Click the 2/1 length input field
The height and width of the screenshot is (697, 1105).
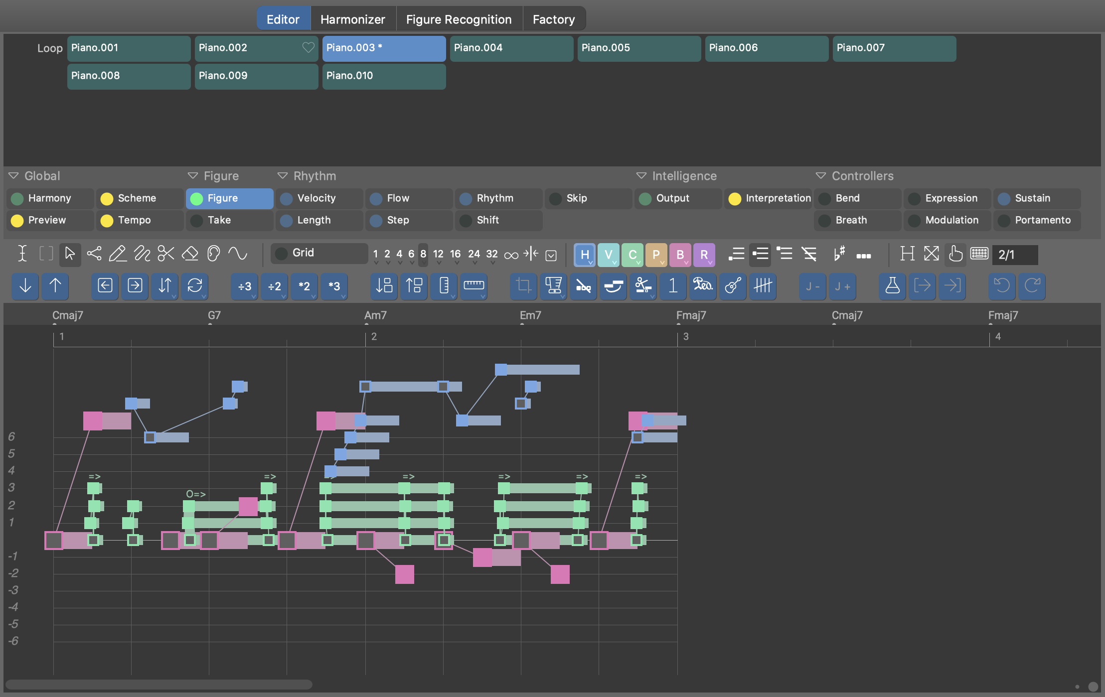1015,255
